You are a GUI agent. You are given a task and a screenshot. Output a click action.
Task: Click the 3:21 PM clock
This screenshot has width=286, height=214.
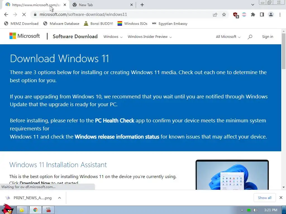271,210
